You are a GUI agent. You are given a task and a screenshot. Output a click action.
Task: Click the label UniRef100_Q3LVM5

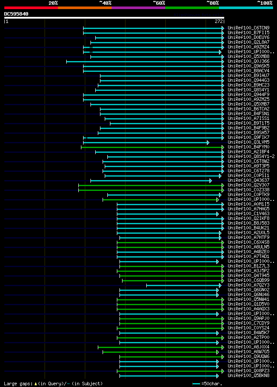[x=248, y=142]
